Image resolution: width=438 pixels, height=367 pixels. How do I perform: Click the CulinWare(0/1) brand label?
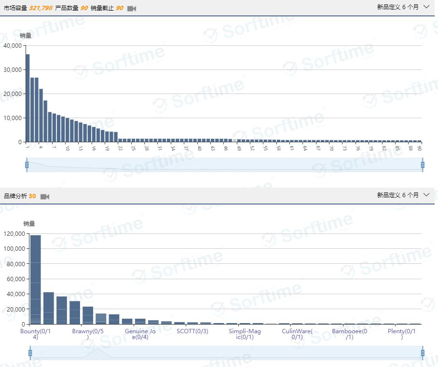click(x=297, y=334)
